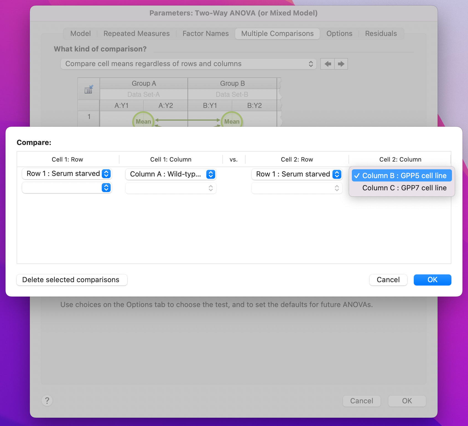Open the Cell 1 Column Wild-type dropdown
Screen dimensions: 468x426
coord(171,174)
